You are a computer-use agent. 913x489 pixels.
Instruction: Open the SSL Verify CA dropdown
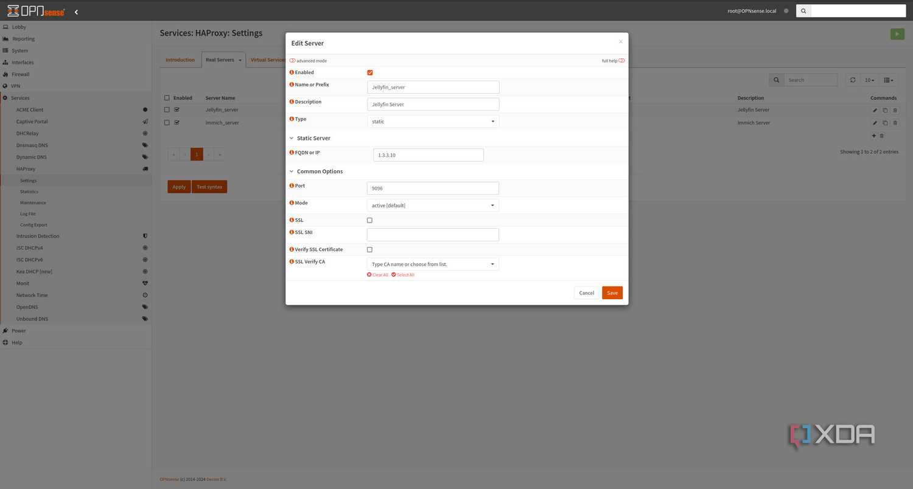(433, 264)
